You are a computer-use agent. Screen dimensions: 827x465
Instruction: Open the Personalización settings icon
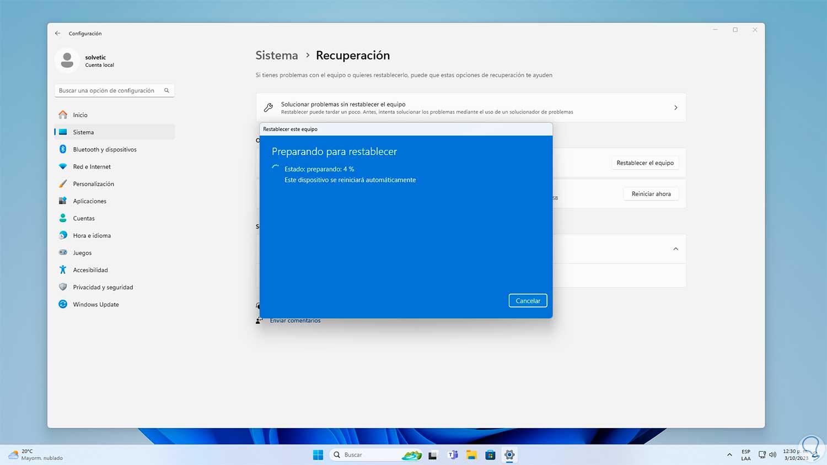coord(63,183)
